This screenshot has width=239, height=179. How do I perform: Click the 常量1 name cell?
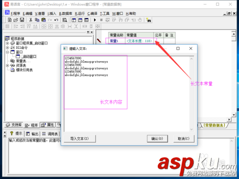pos(117,41)
